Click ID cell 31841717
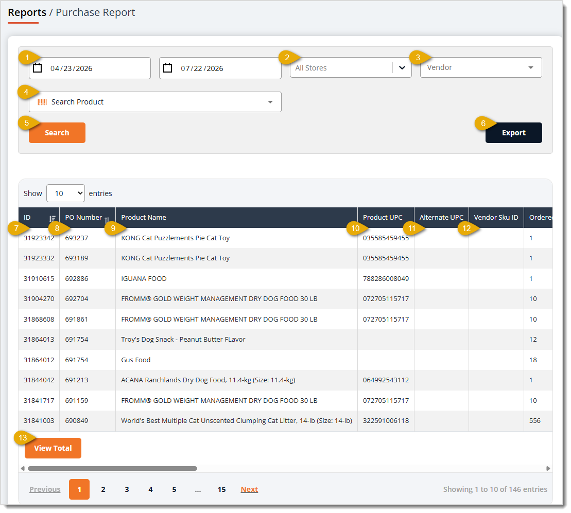 pyautogui.click(x=39, y=401)
